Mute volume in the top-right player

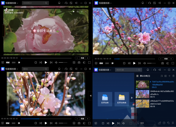[x=145, y=63]
